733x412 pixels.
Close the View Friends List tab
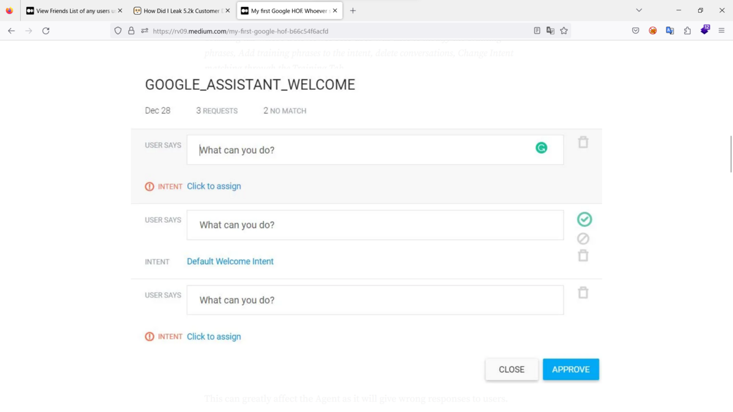point(120,10)
